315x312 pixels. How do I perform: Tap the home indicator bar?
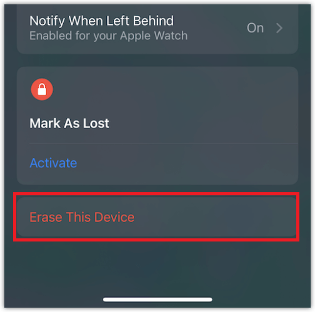pyautogui.click(x=157, y=300)
